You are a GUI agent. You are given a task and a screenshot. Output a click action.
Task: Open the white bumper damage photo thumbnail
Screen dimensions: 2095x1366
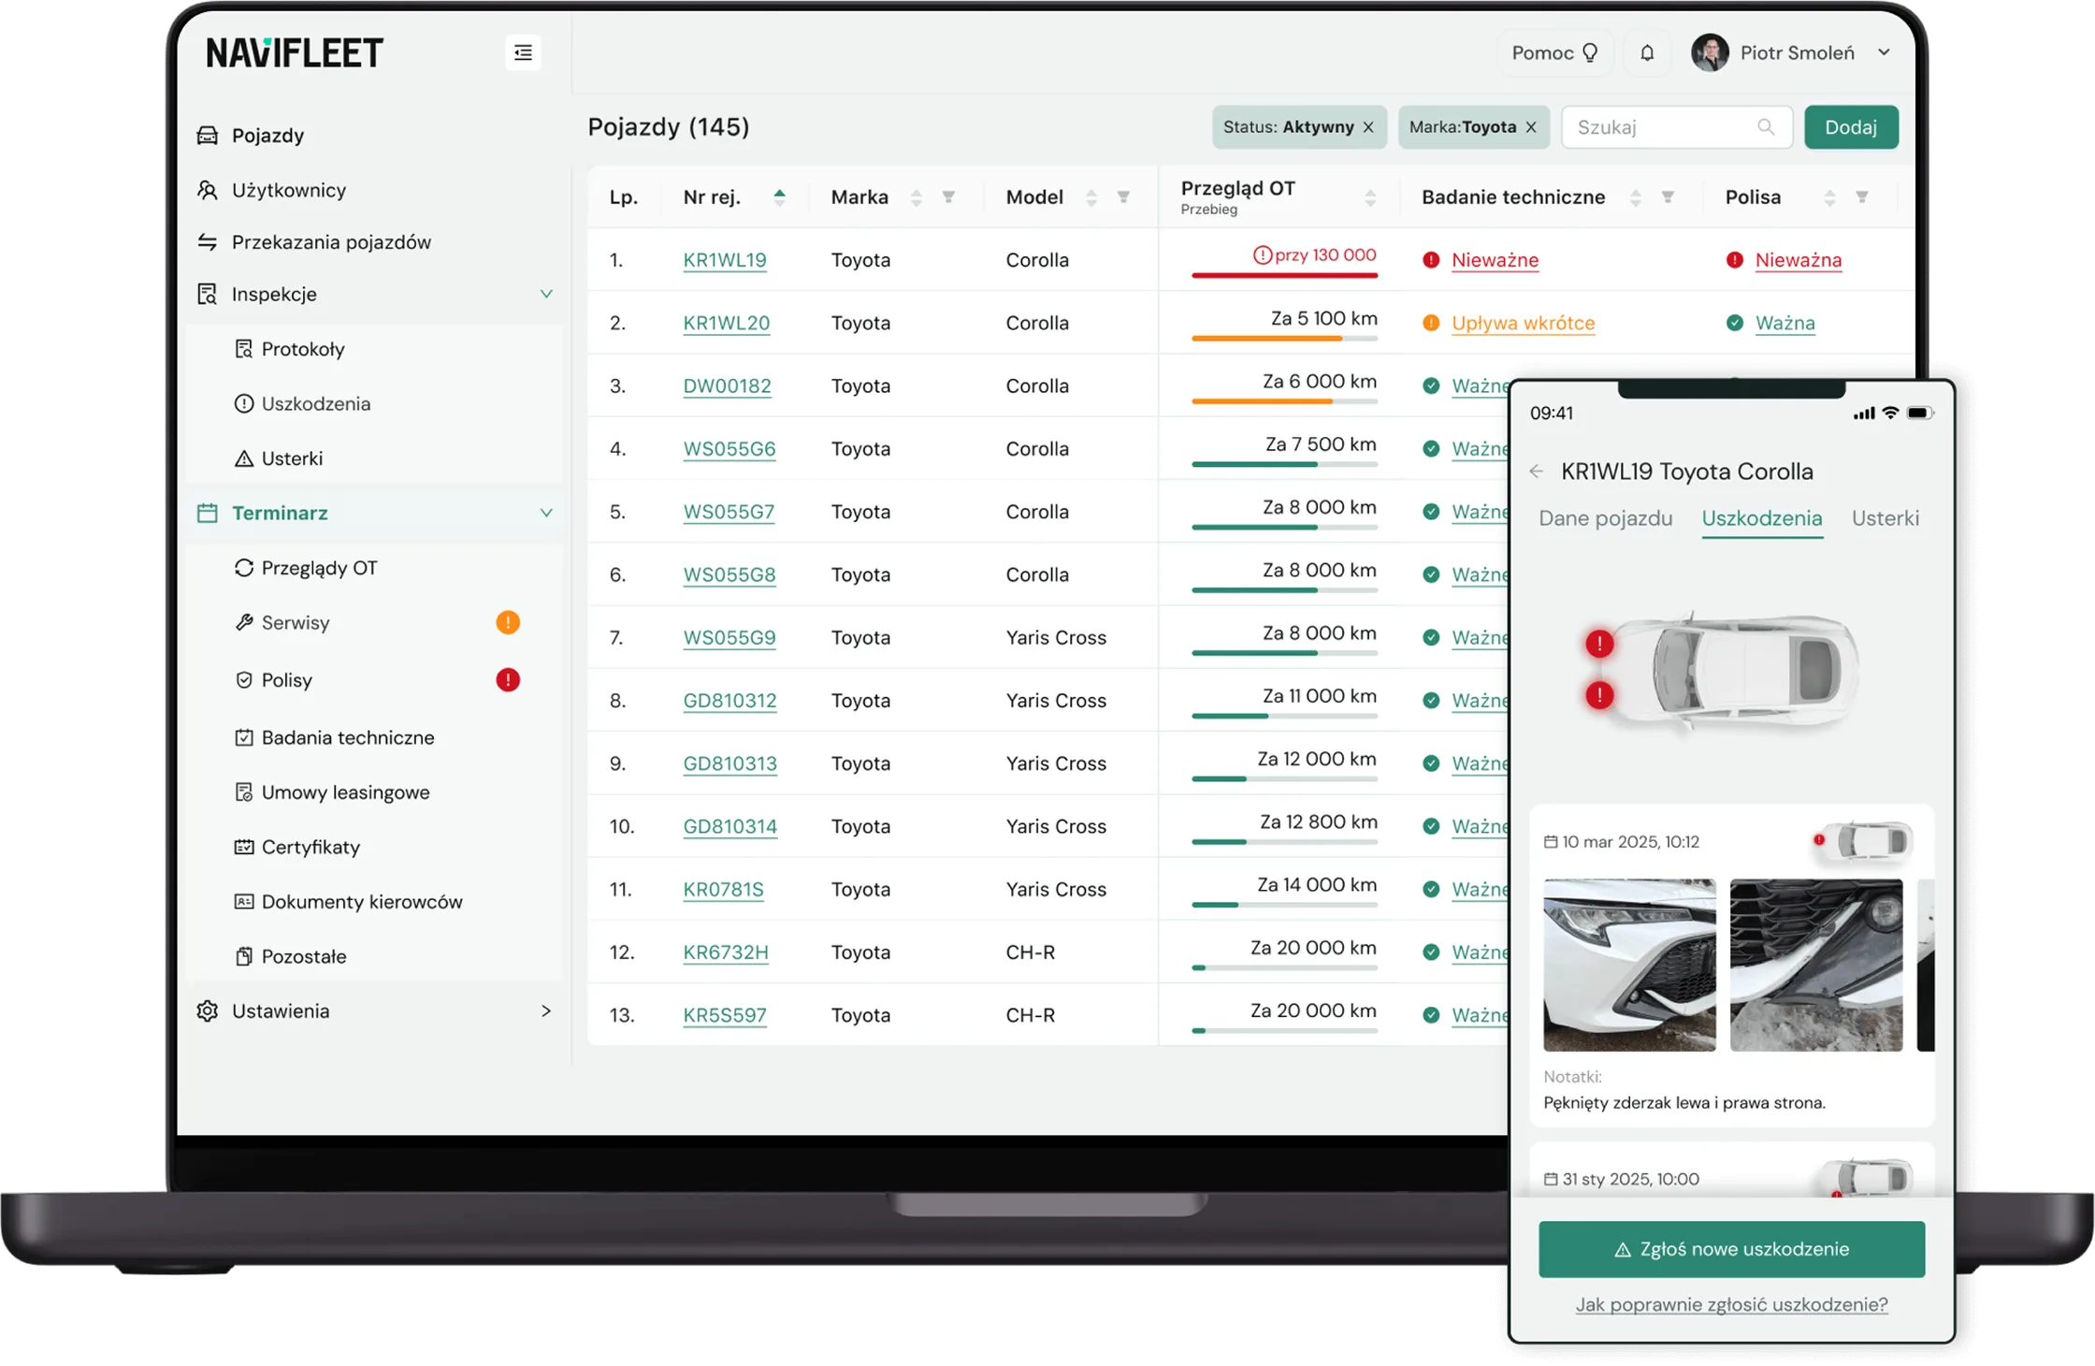pyautogui.click(x=1630, y=965)
